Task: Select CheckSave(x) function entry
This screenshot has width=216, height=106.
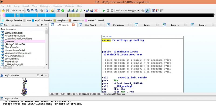Action: 12,47
